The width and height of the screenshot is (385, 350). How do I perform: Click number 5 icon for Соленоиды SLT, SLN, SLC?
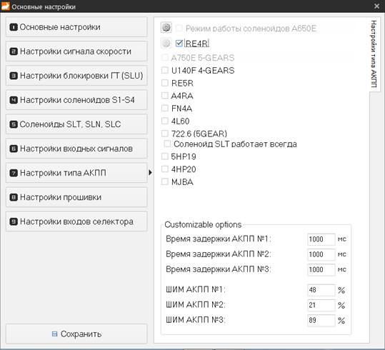[x=14, y=124]
